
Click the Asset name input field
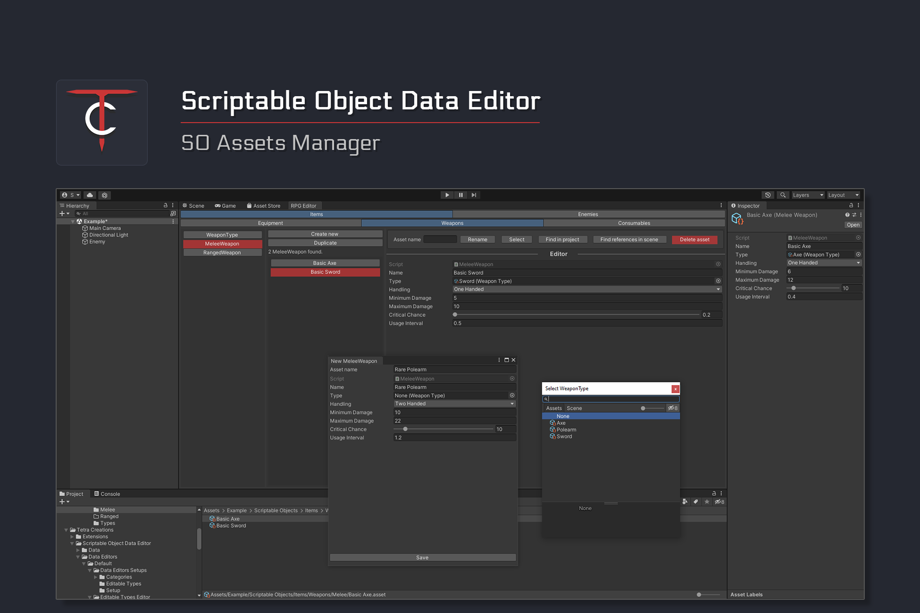point(440,240)
